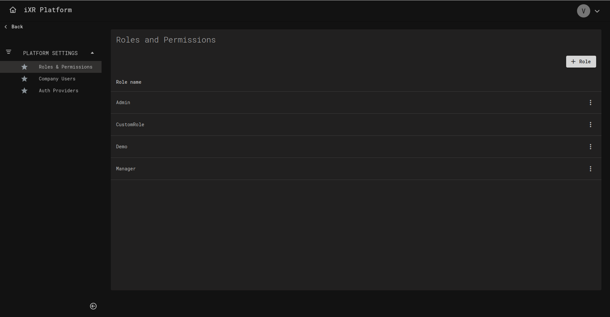Image resolution: width=610 pixels, height=317 pixels.
Task: Open the three-dot menu for Admin role
Action: pos(590,102)
